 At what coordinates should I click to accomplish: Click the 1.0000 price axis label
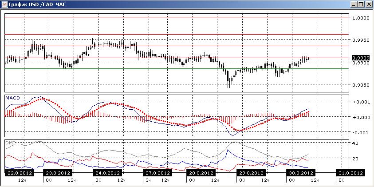click(361, 18)
